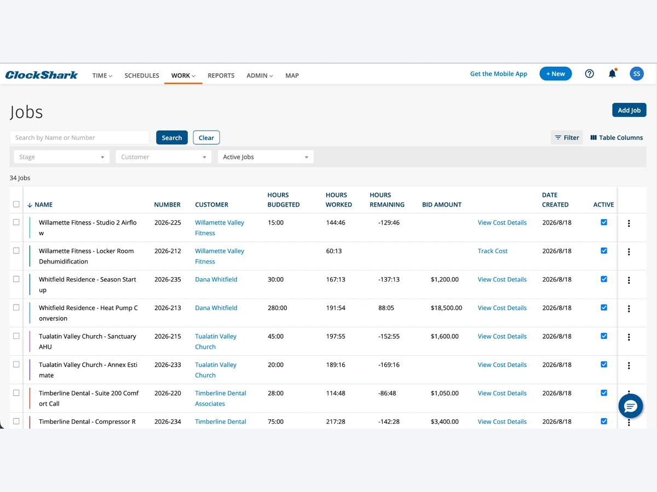Viewport: 657px width, 492px height.
Task: Toggle Active checkbox for job 2026-235
Action: pos(604,279)
